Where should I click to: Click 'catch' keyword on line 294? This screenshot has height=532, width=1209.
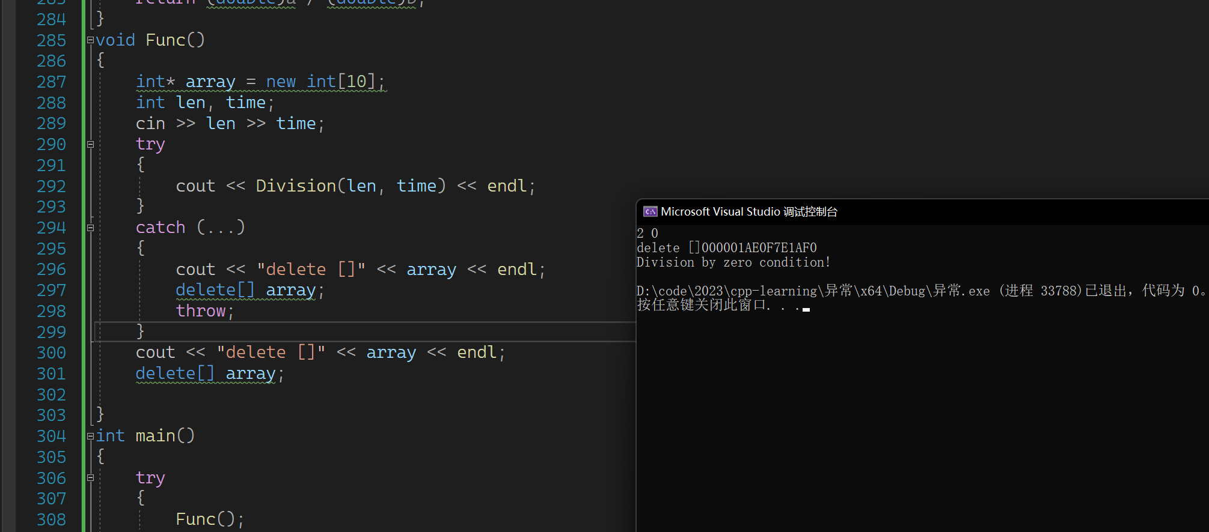click(161, 228)
